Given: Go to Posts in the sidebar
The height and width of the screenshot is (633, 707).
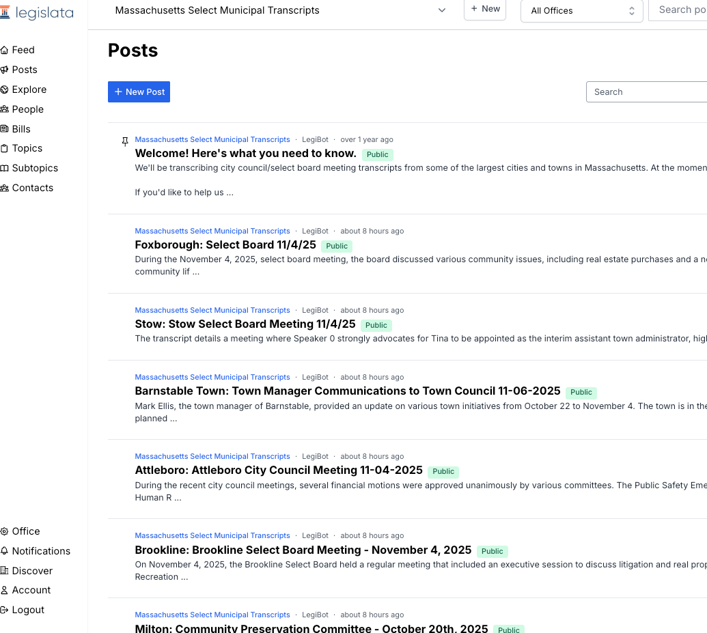Looking at the screenshot, I should click(x=25, y=70).
